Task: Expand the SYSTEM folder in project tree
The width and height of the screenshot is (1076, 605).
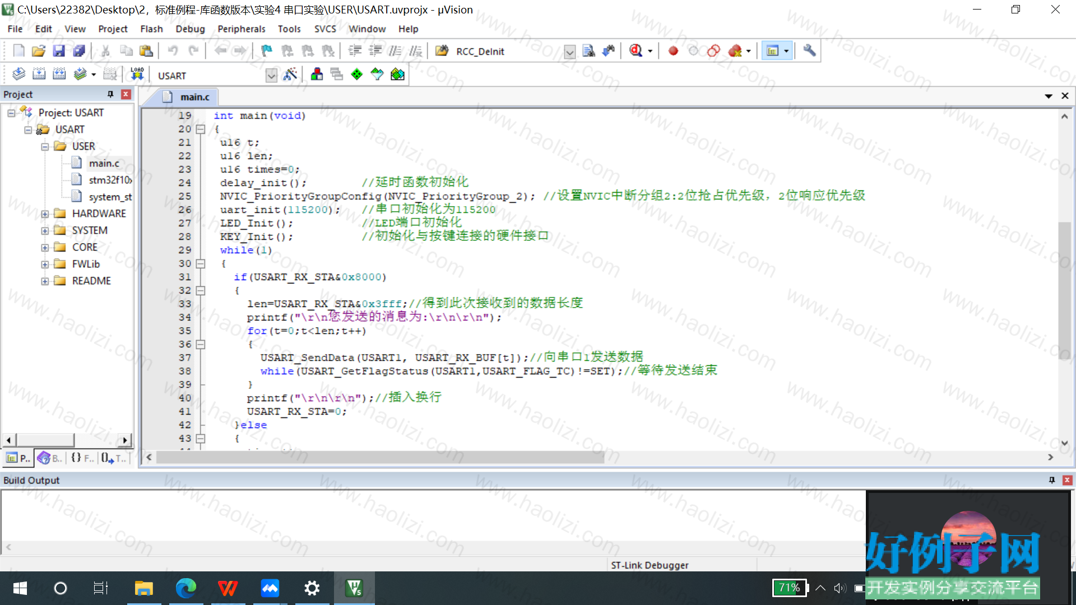Action: (45, 231)
